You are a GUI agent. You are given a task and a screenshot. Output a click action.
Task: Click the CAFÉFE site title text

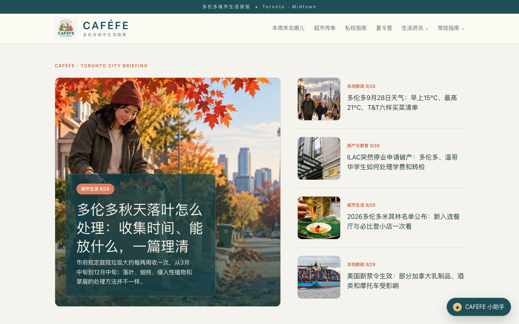106,26
